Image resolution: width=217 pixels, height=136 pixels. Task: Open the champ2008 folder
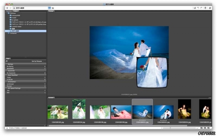(x=16, y=16)
